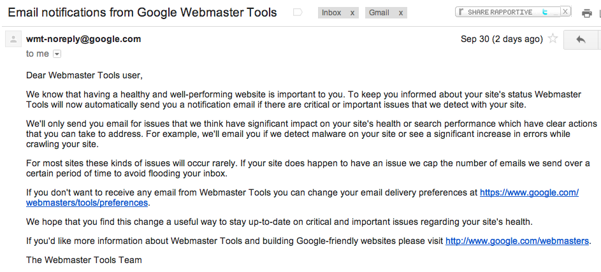Click the 'to me' recipient text
This screenshot has height=272, width=601.
37,54
